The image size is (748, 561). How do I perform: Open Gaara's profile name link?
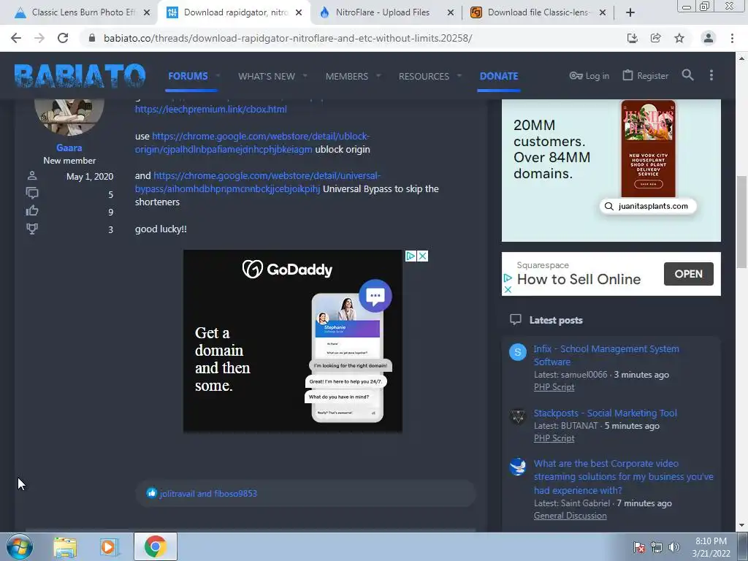tap(69, 148)
